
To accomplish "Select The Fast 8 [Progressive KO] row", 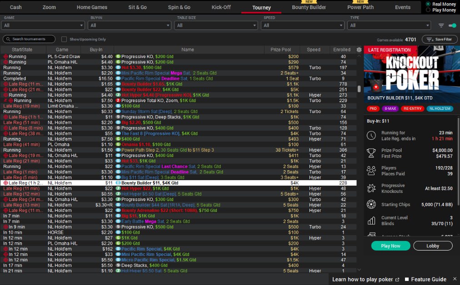I will coord(178,133).
